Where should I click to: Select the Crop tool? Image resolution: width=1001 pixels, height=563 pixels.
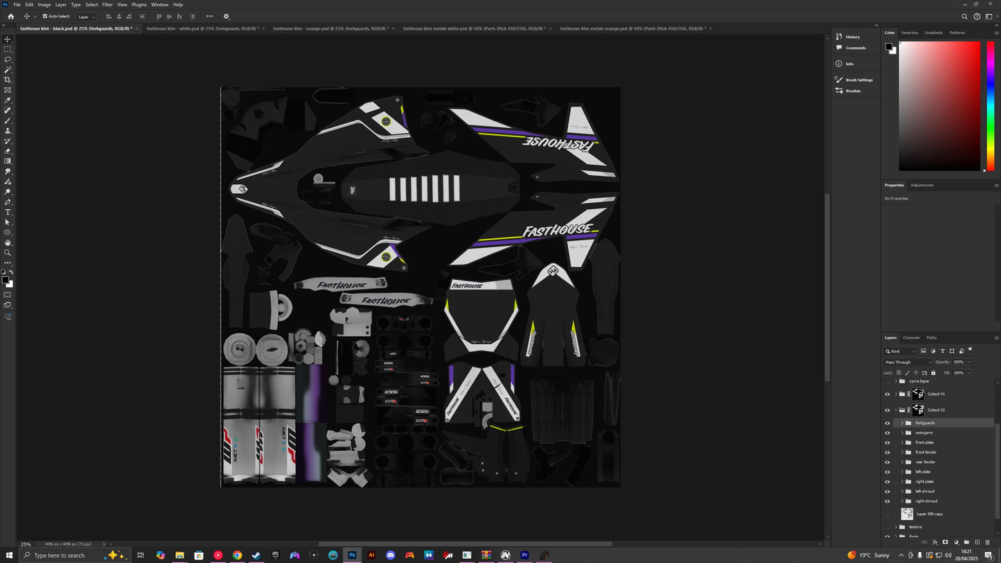8,79
